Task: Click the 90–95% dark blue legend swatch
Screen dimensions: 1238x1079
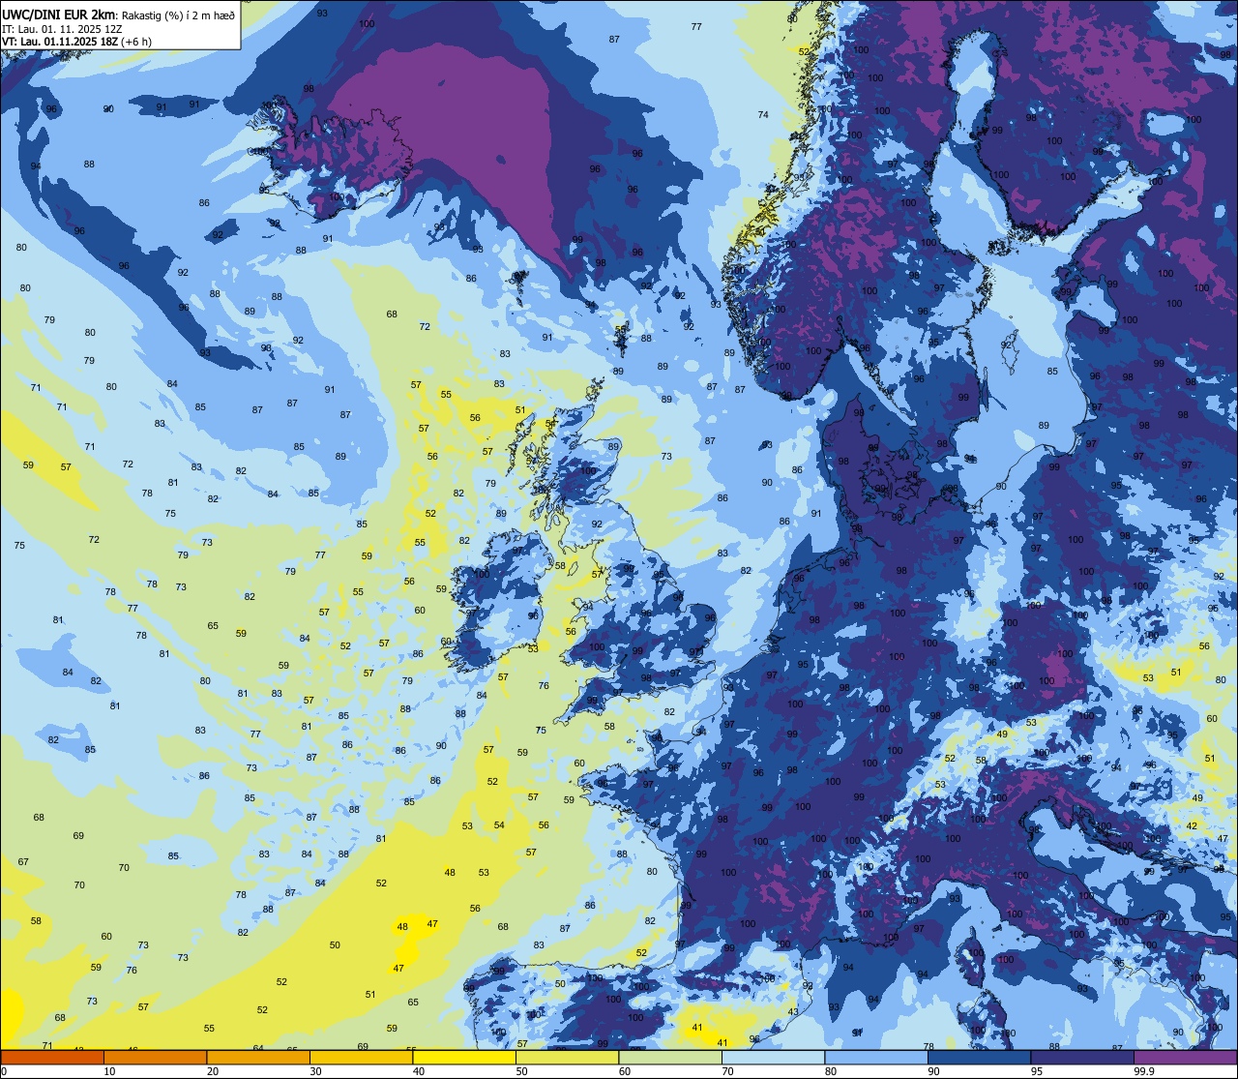Action: [x=979, y=1058]
